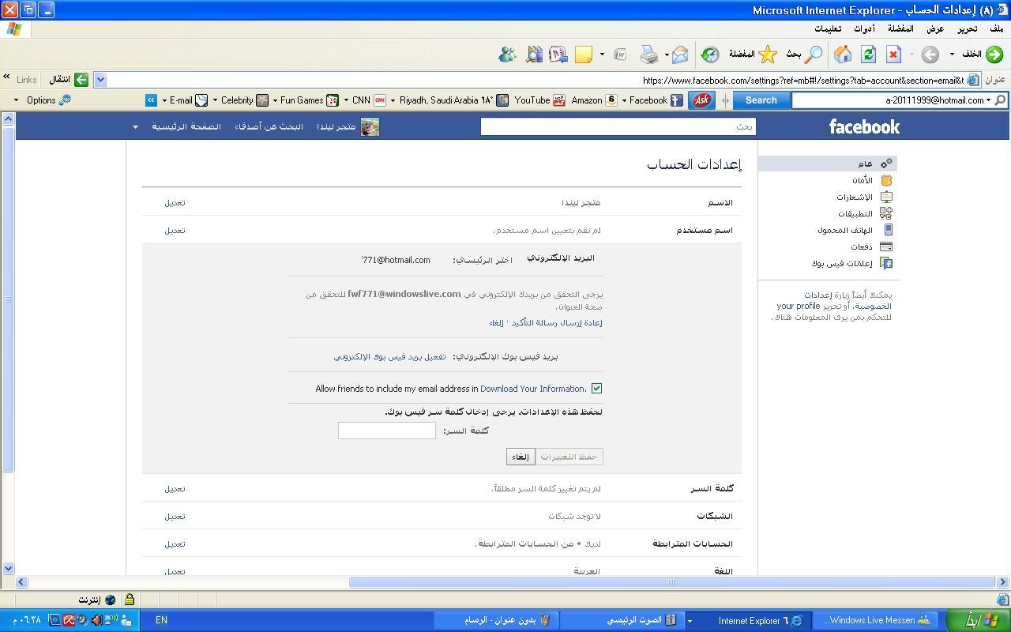Click the blue Search button in Ask toolbar
This screenshot has width=1011, height=632.
761,100
